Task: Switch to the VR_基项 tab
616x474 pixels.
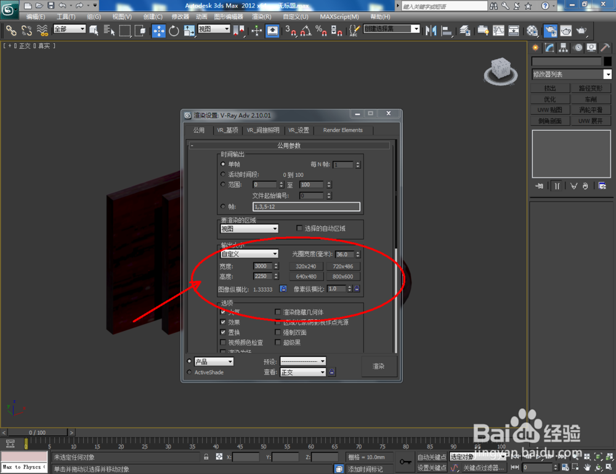Action: pyautogui.click(x=227, y=130)
